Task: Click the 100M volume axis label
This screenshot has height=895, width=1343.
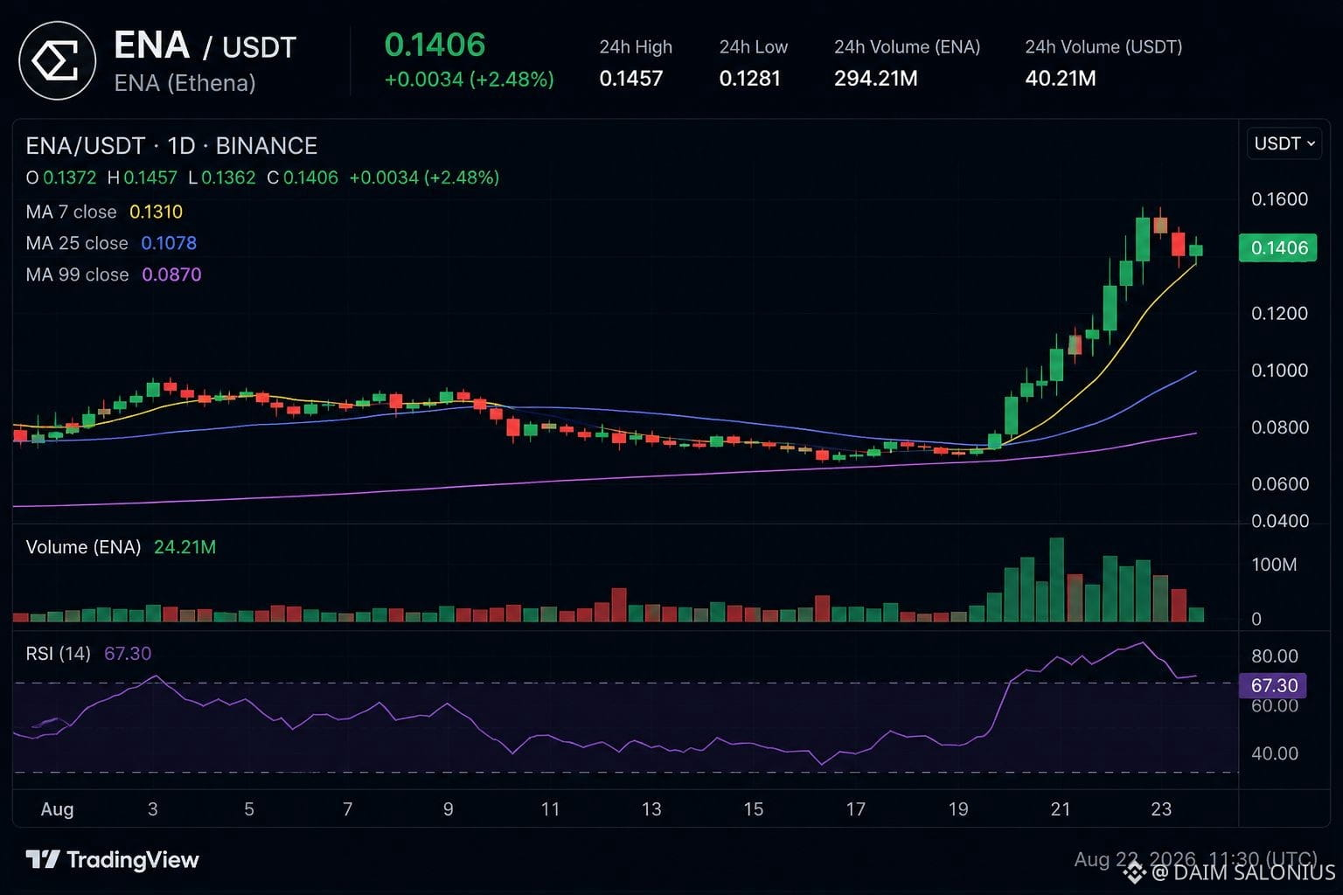Action: [x=1274, y=565]
